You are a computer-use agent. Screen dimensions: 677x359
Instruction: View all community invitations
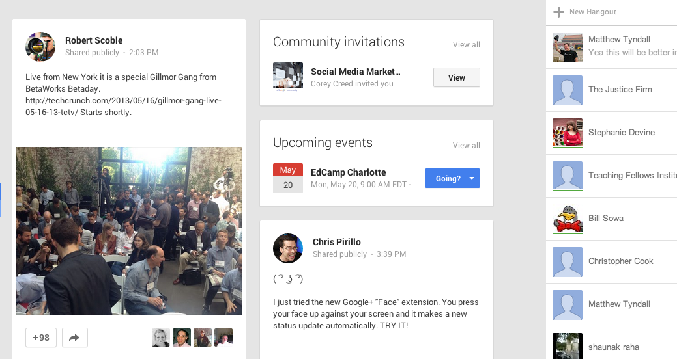466,45
